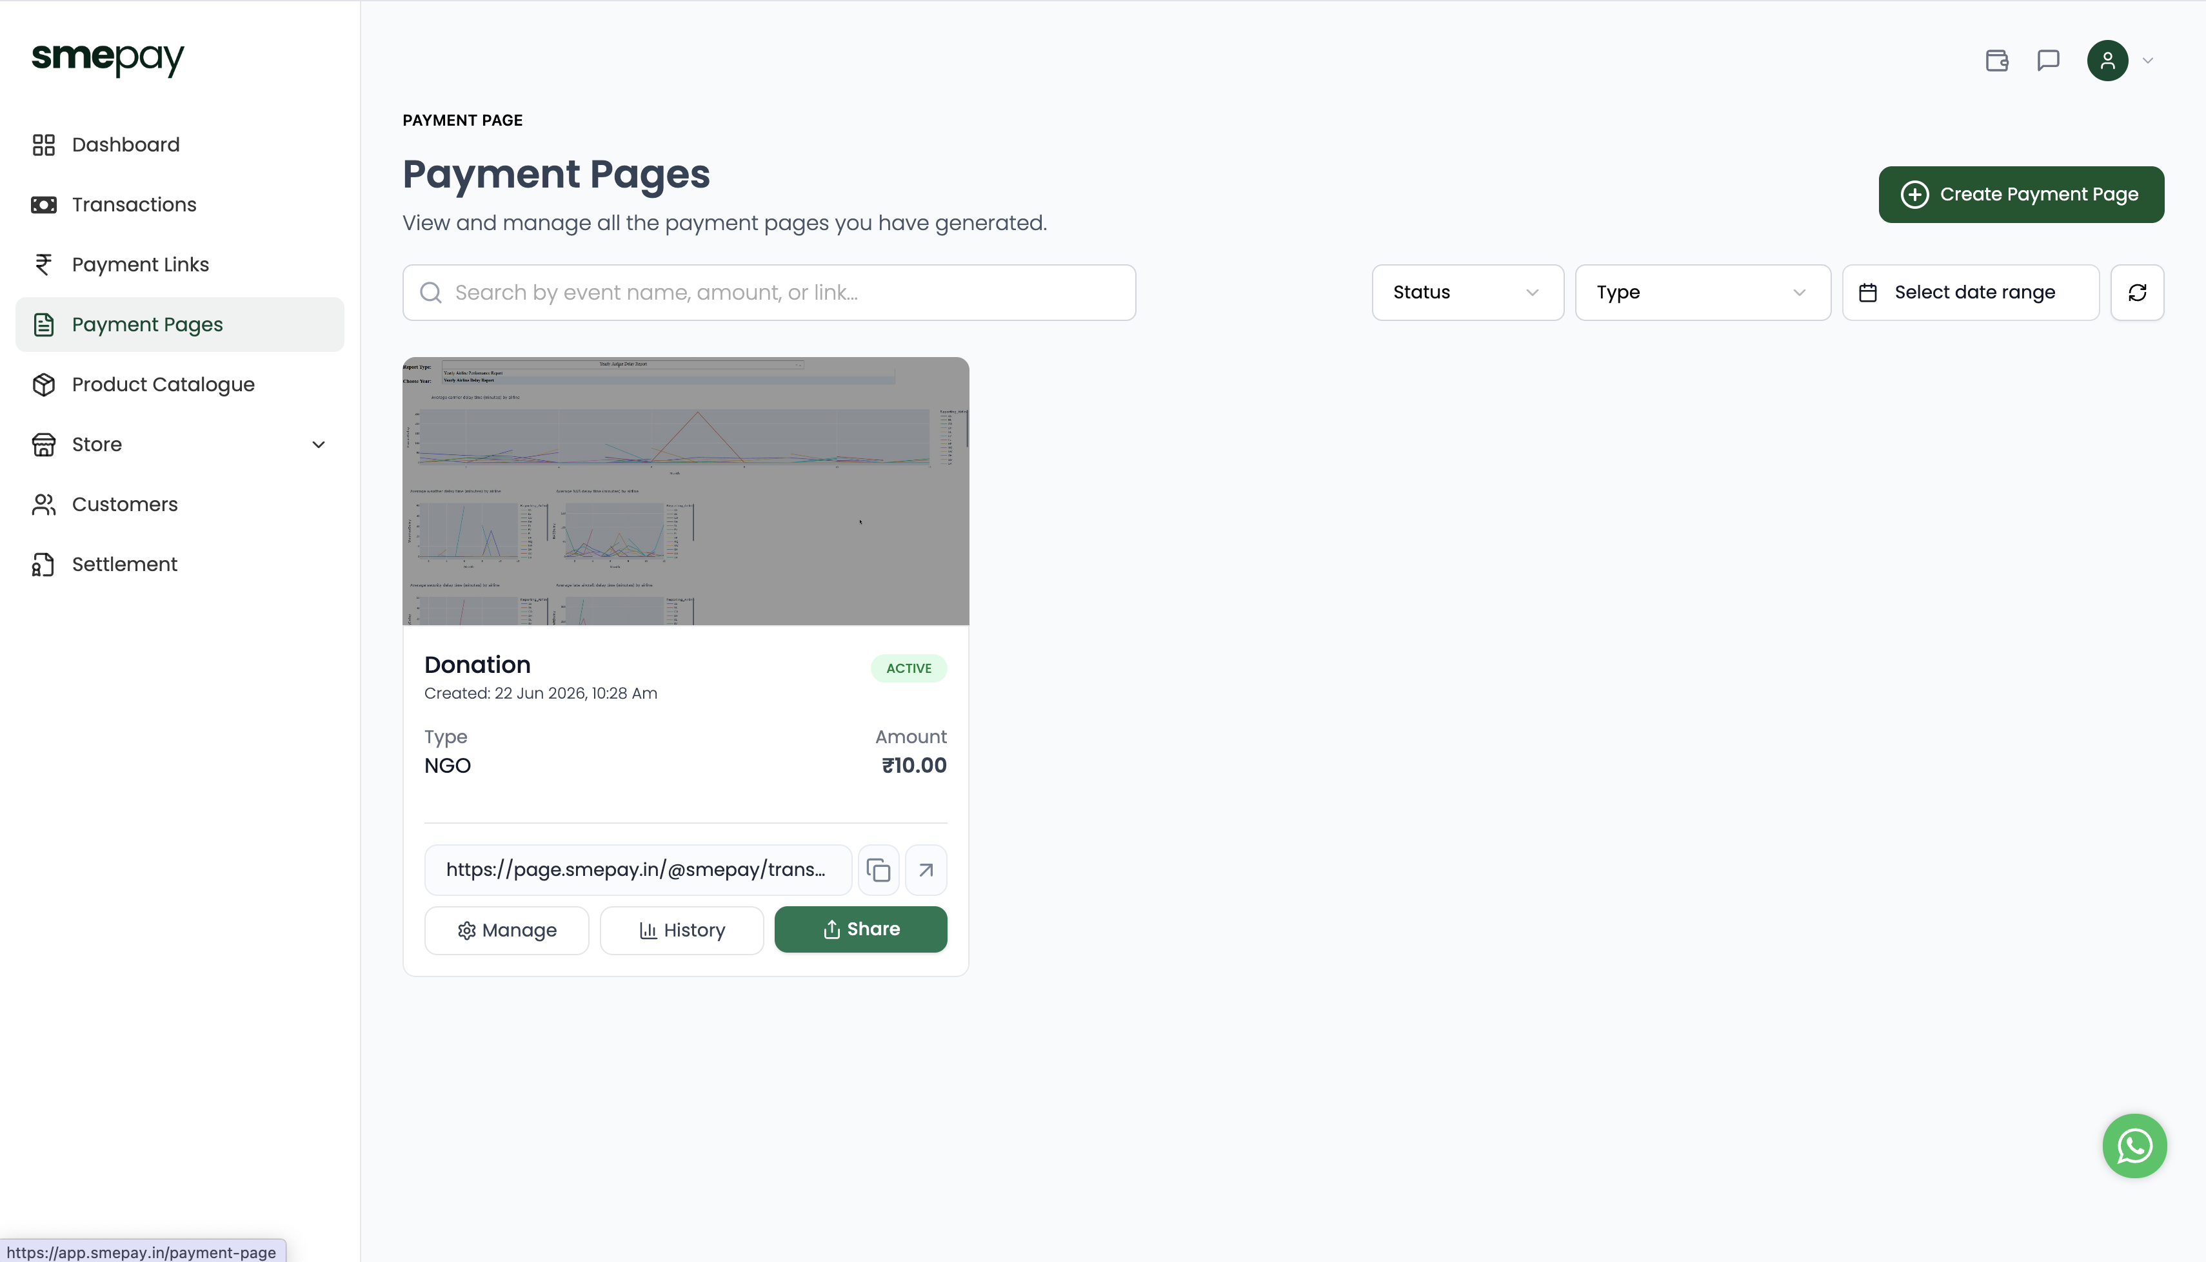Click the rupee Payment Links icon
Screen dimensions: 2206x1262
point(43,264)
